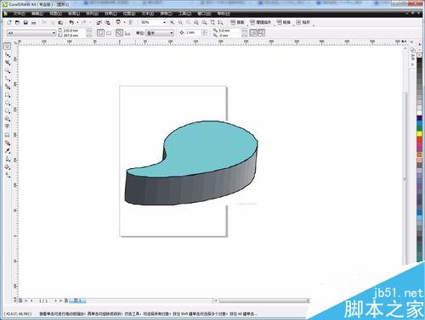
Task: Click the no-fill X swatch atop palette
Action: 419,55
